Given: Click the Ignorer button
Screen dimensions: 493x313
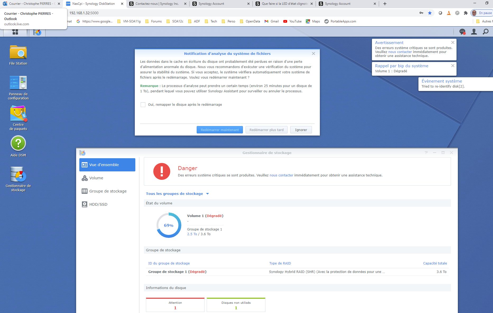Looking at the screenshot, I should point(301,130).
